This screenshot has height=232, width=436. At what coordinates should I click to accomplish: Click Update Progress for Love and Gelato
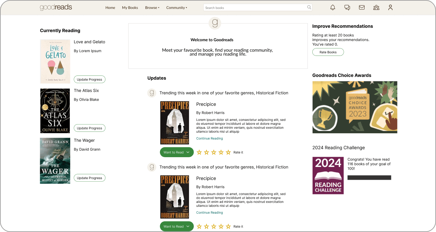click(89, 79)
